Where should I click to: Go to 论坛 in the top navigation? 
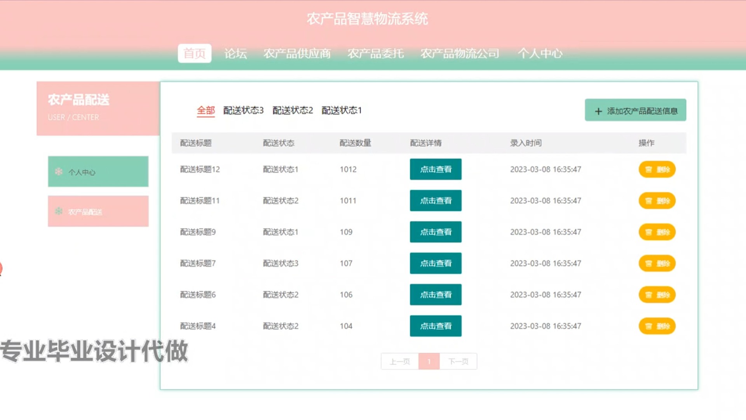235,53
